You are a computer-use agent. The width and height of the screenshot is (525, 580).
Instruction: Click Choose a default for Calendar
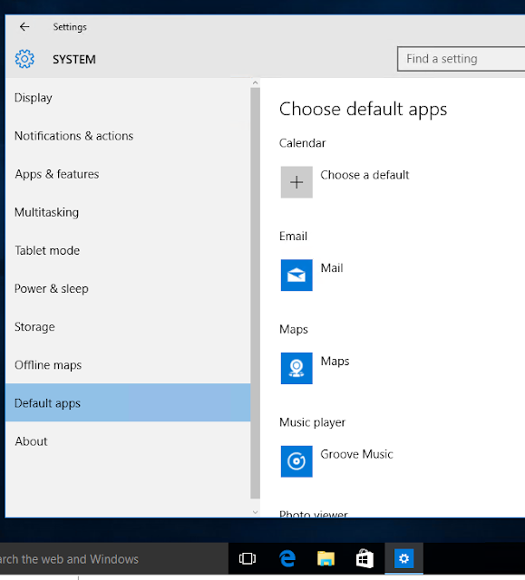(365, 175)
